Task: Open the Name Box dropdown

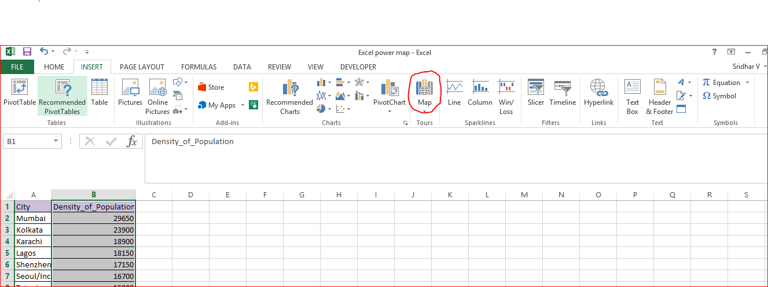Action: point(56,141)
